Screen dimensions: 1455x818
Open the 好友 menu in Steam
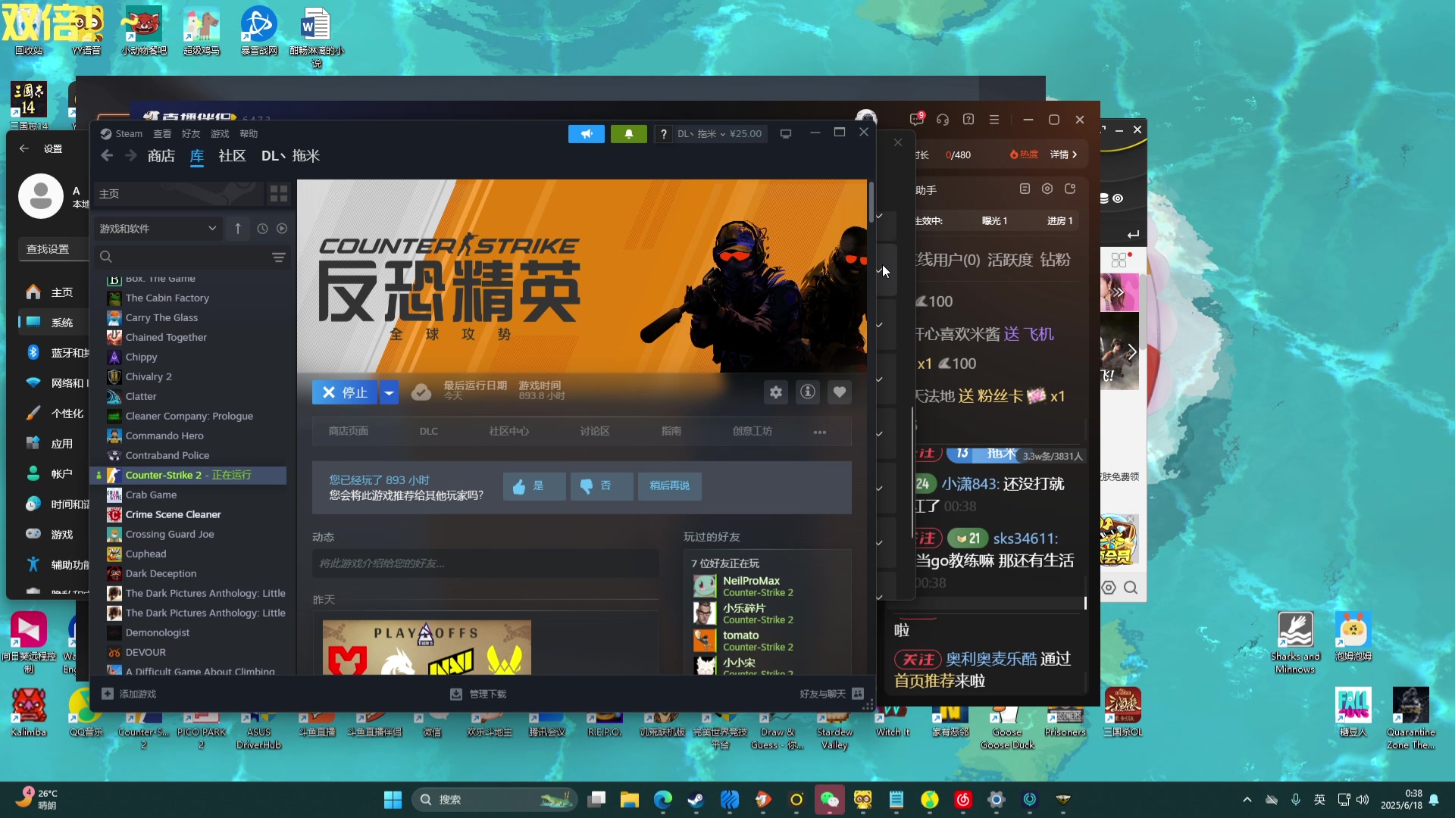191,134
